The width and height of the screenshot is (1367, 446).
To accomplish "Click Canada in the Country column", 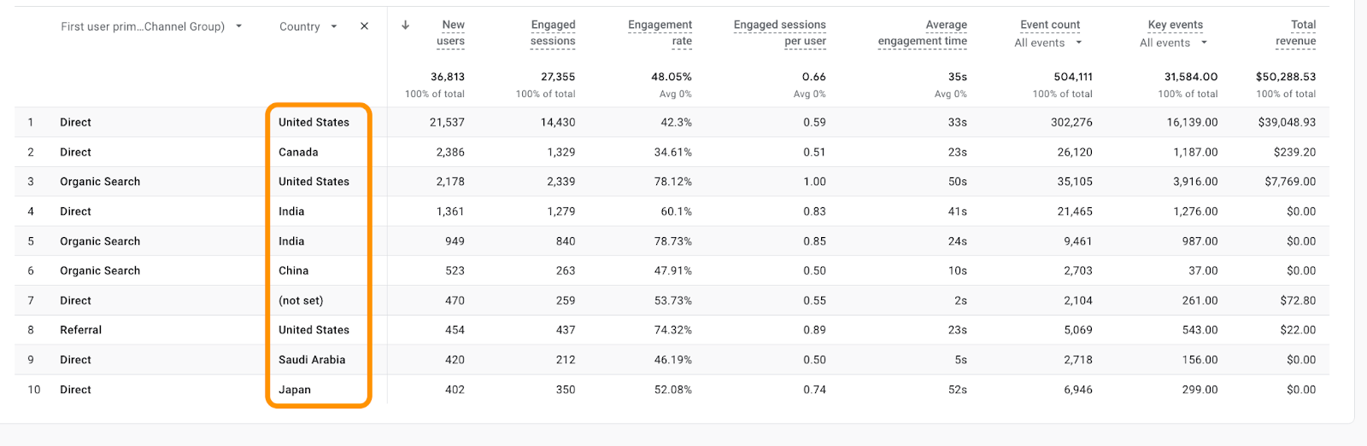I will (x=298, y=152).
